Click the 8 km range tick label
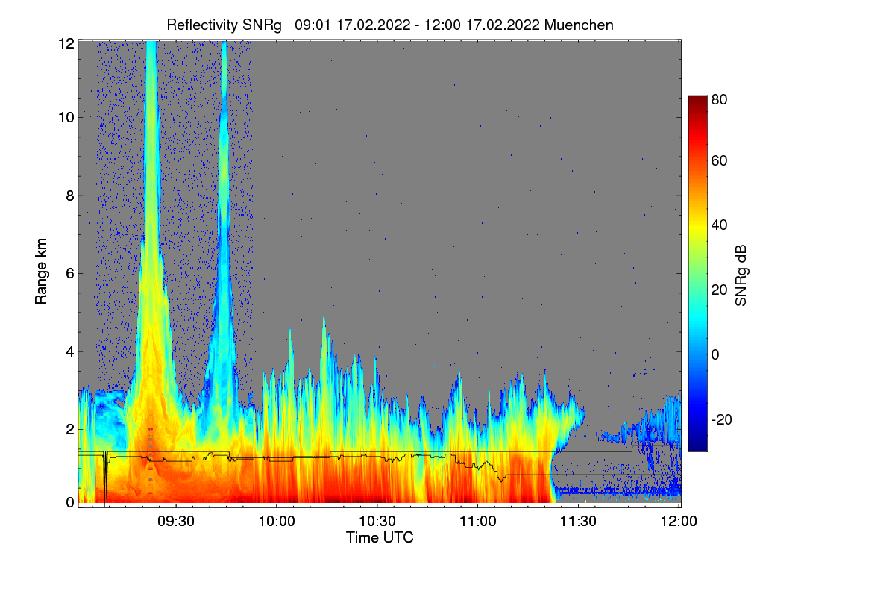 [69, 196]
